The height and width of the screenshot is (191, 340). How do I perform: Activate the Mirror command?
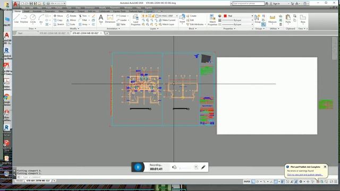71,20
